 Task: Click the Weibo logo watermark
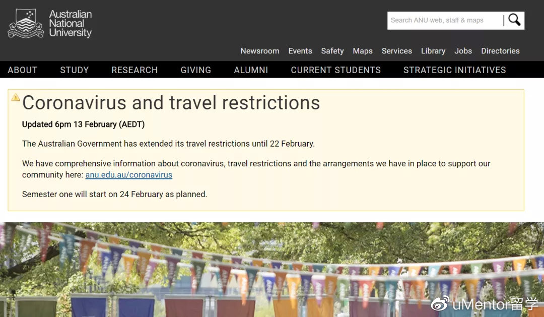(x=440, y=304)
